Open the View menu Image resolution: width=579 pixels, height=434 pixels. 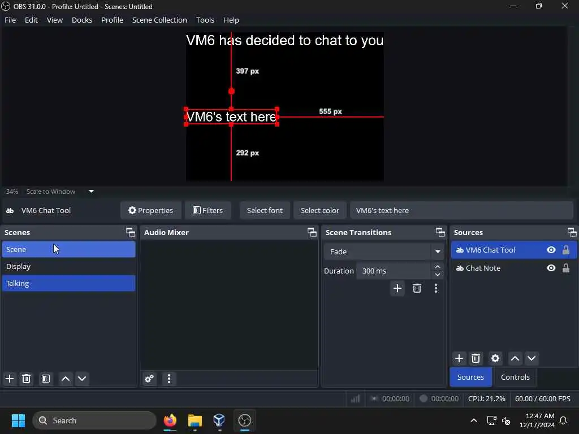pos(55,20)
